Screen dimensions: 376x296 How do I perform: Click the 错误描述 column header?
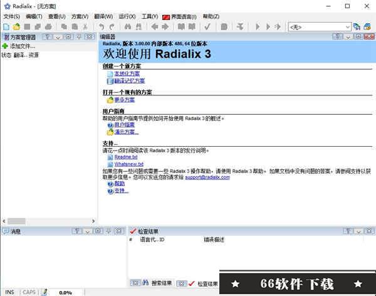(214, 240)
